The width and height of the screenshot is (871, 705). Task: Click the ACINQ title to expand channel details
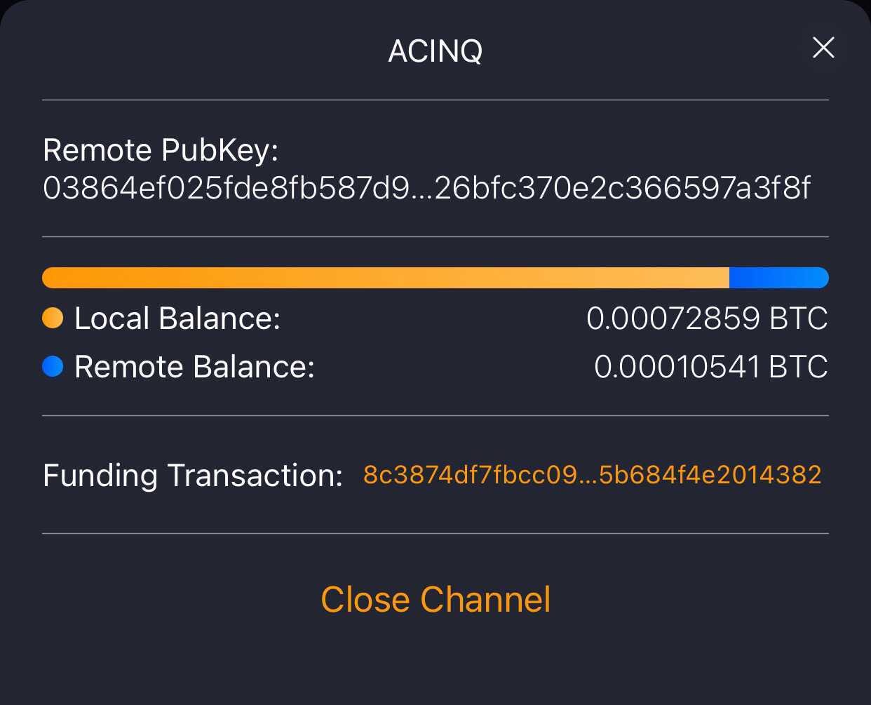click(x=435, y=51)
